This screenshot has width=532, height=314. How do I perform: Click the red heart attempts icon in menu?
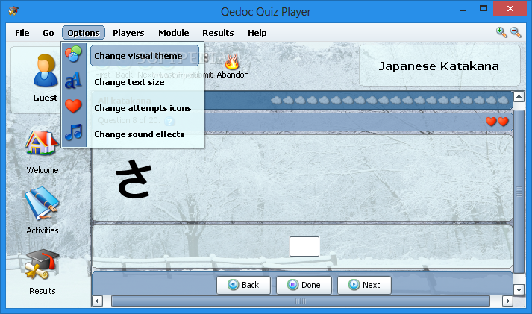pyautogui.click(x=73, y=106)
